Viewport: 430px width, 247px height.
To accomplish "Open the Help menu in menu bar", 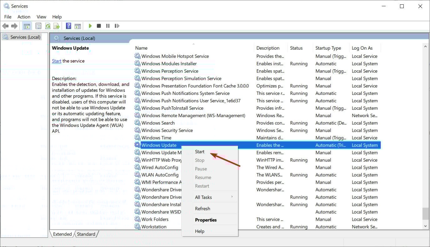I will pos(57,17).
